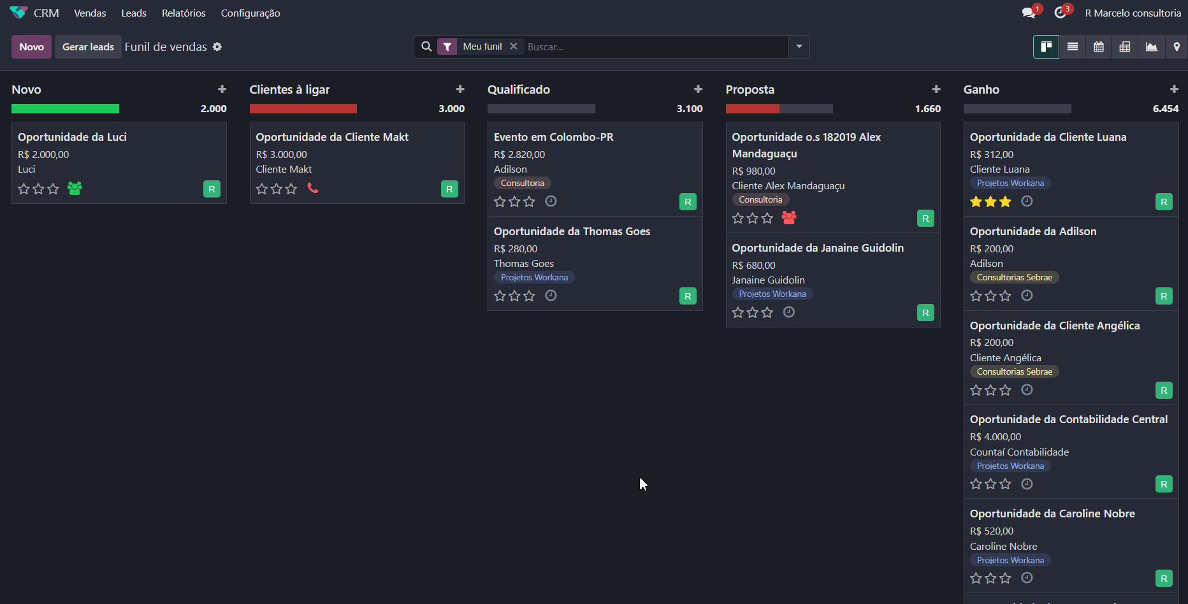This screenshot has height=604, width=1188.
Task: Switch to the list view
Action: pos(1073,47)
